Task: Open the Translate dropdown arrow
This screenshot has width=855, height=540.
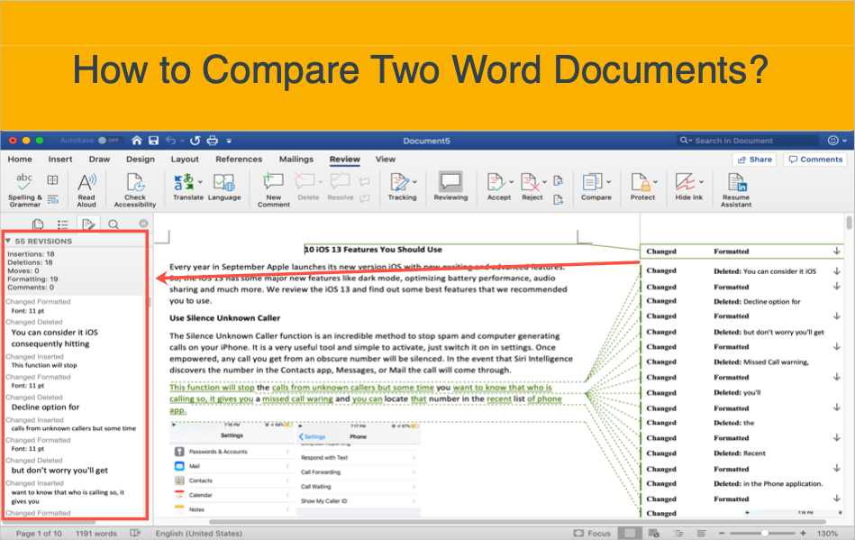Action: [x=200, y=181]
